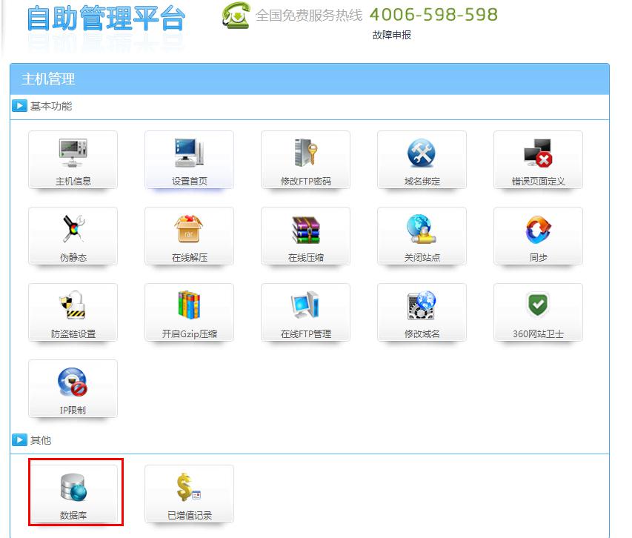Image resolution: width=632 pixels, height=538 pixels.
Task: Open the 在线FTP管理 FTP manager
Action: 305,311
